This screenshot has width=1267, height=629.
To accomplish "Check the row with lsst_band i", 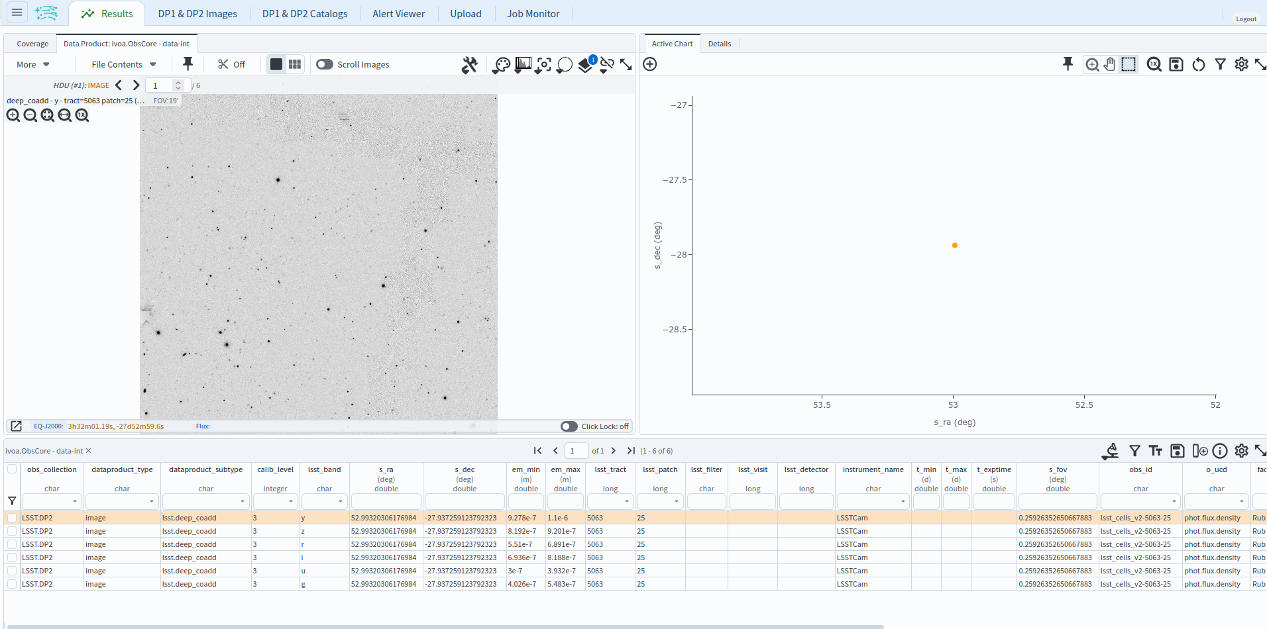I will (x=12, y=557).
